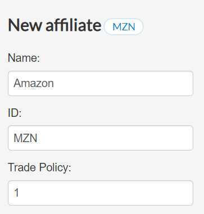The image size is (204, 214).
Task: Click empty space inside the Name box
Action: 124,83
